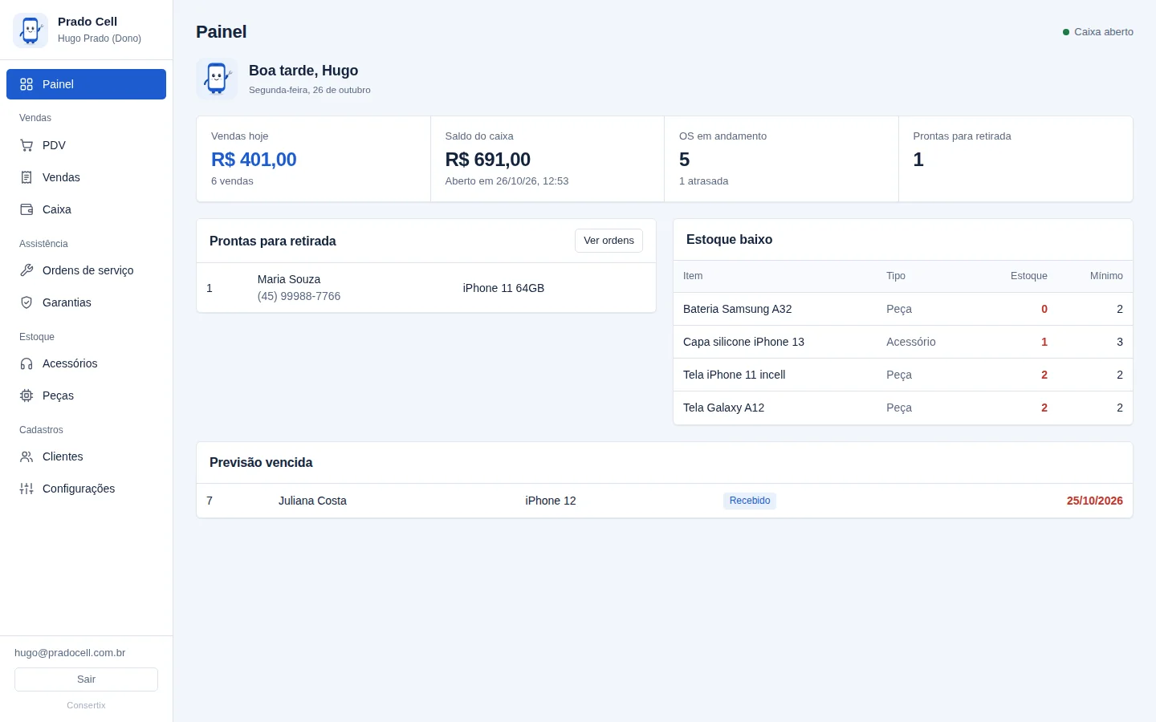Click the Vendas receipt icon
Viewport: 1156px width, 722px height.
(26, 177)
